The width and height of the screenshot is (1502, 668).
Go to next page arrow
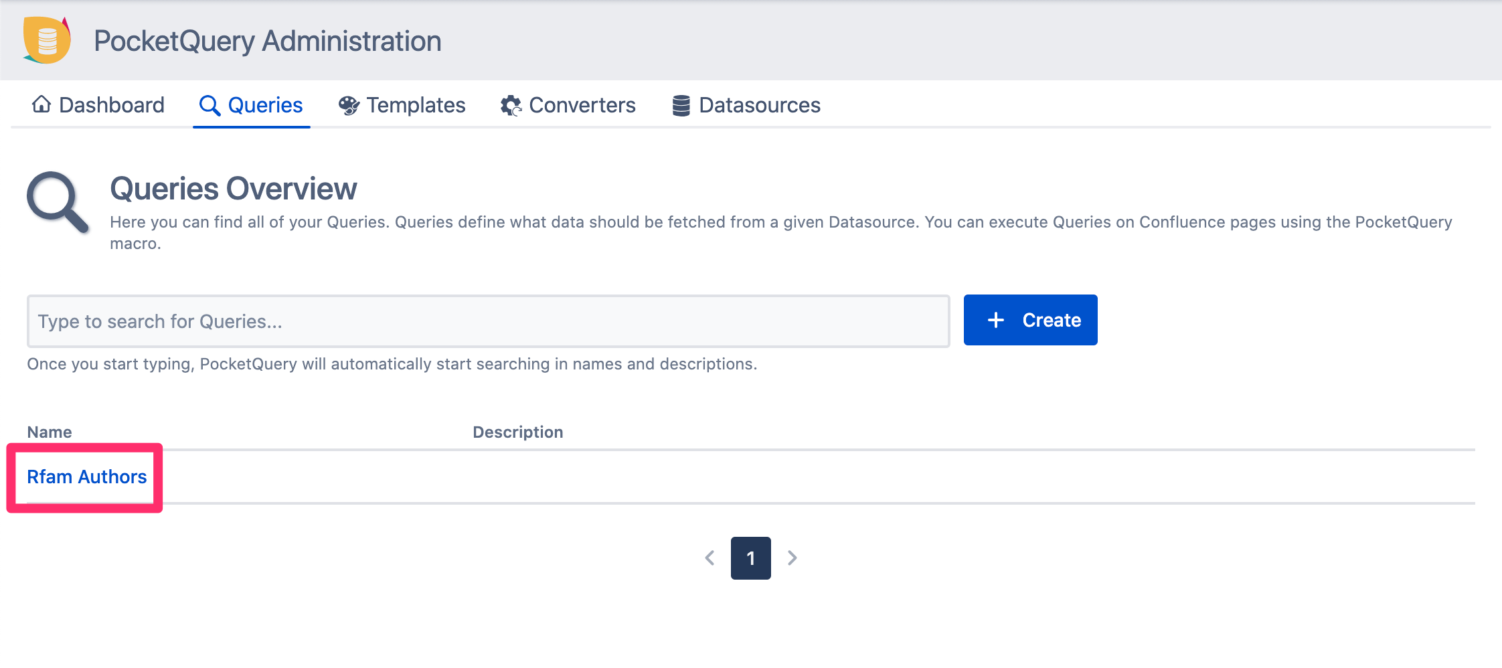[x=792, y=558]
